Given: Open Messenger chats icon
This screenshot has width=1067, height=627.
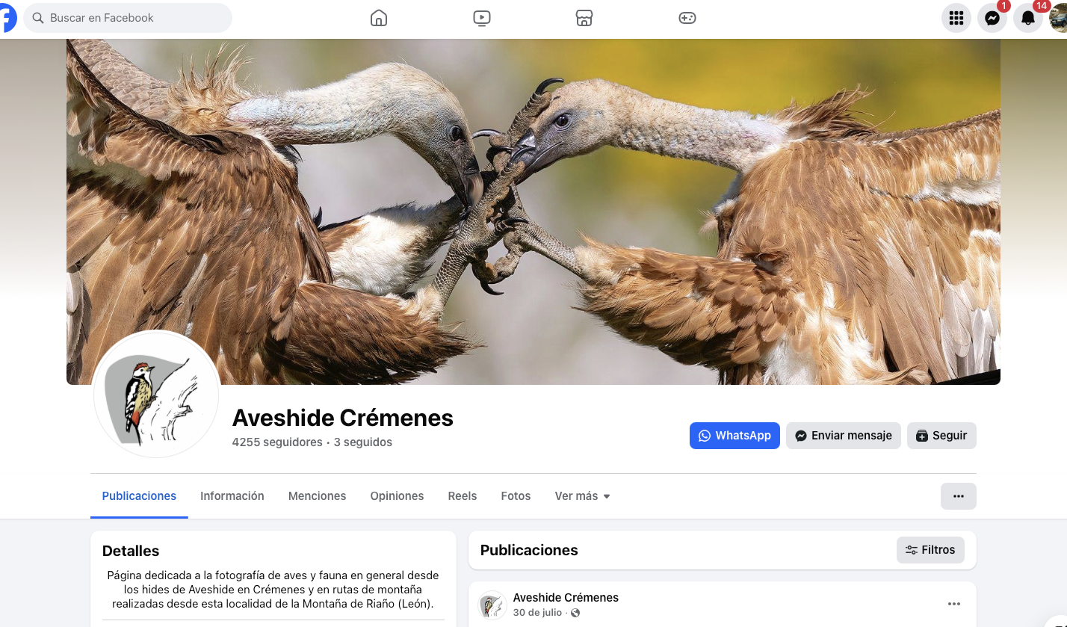Looking at the screenshot, I should pyautogui.click(x=992, y=18).
